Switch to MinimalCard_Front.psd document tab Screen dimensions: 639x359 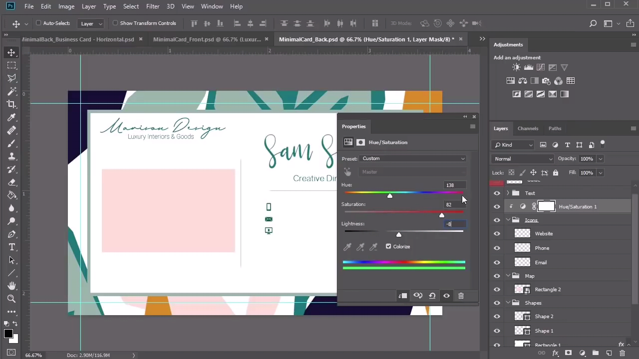pos(207,39)
